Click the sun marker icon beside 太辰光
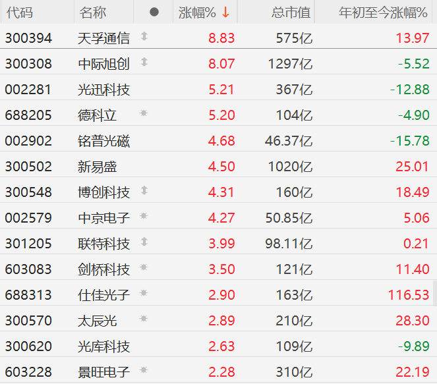Image resolution: width=437 pixels, height=384 pixels. (x=144, y=319)
